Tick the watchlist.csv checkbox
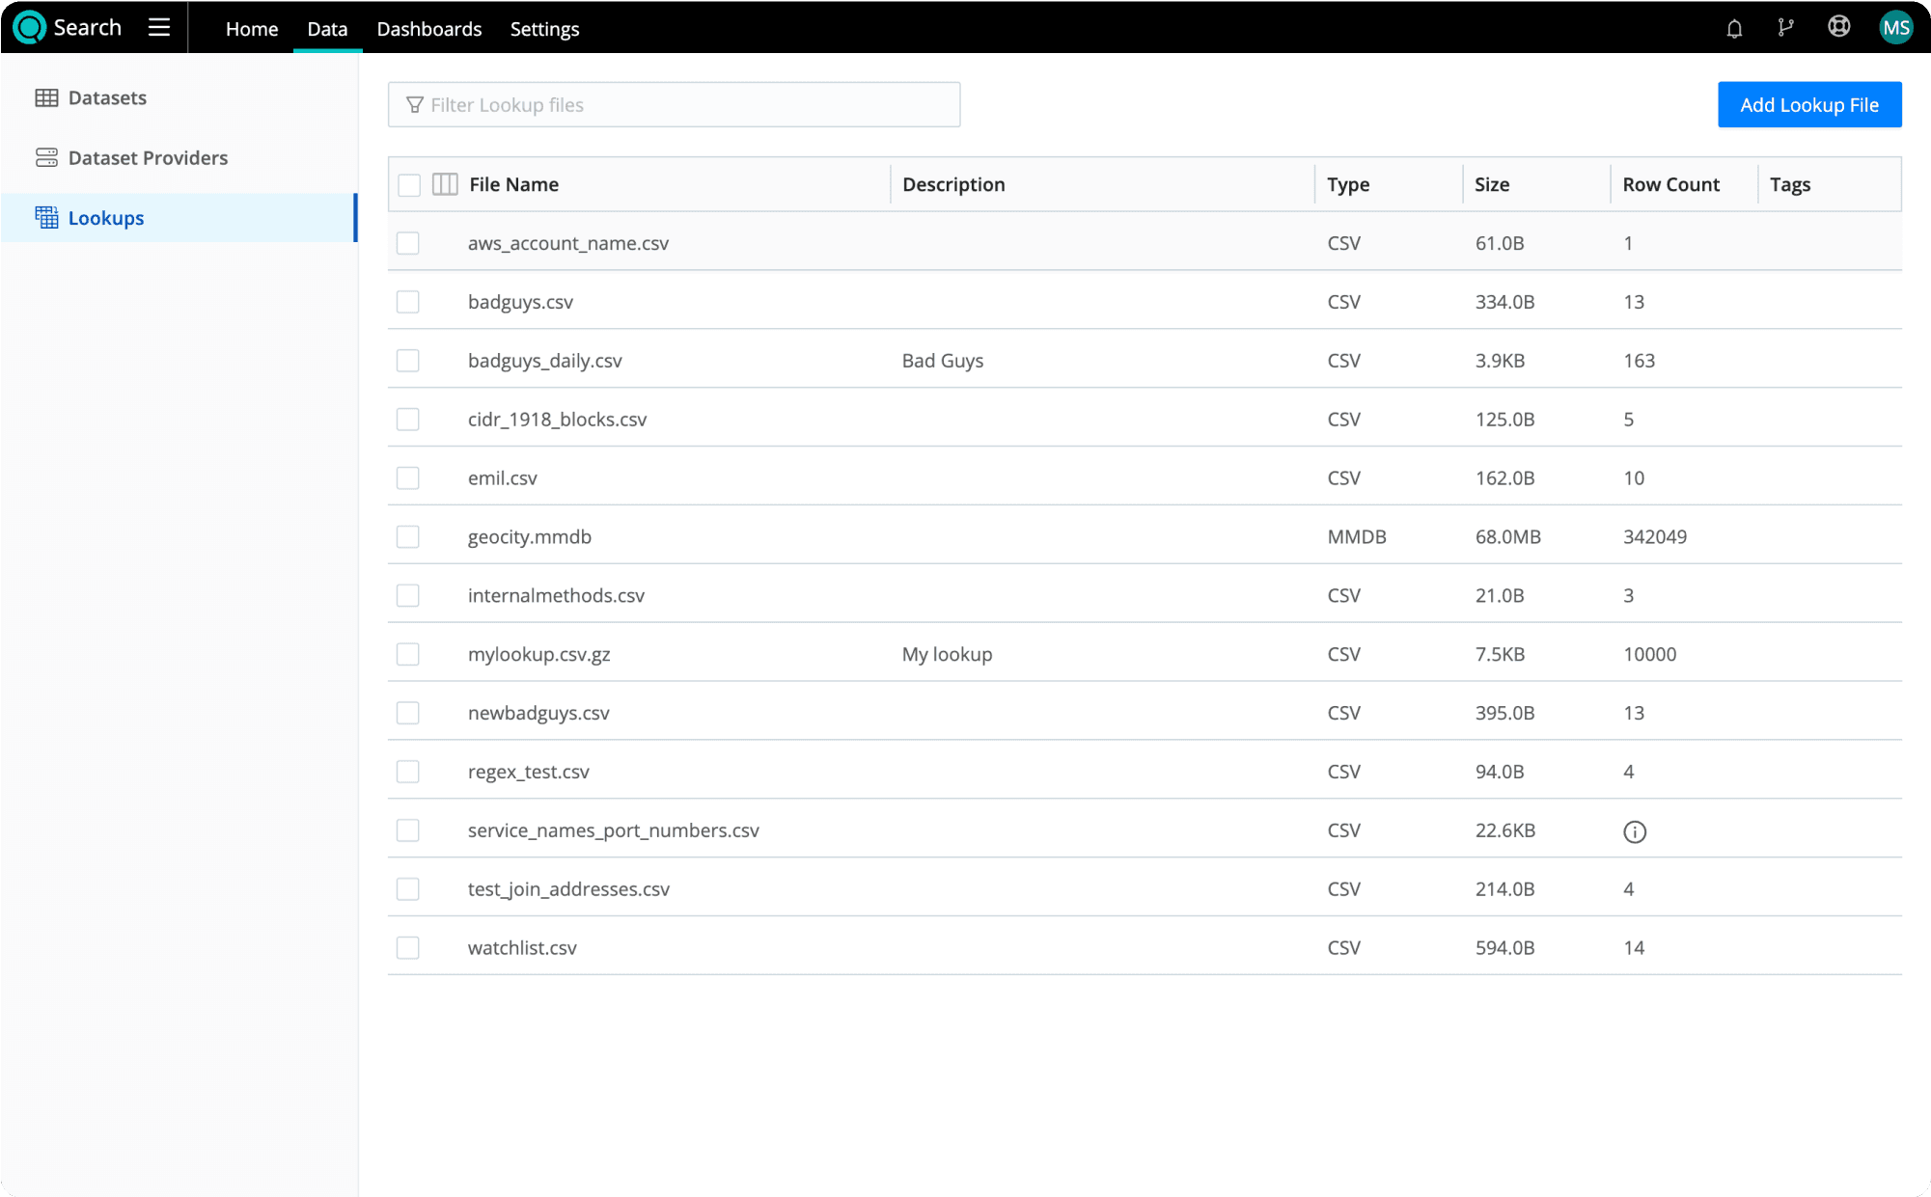The image size is (1931, 1197). click(x=408, y=948)
